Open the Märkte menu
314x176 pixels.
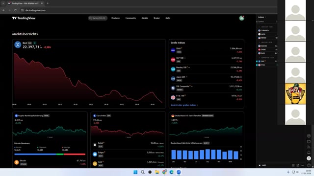coord(145,18)
